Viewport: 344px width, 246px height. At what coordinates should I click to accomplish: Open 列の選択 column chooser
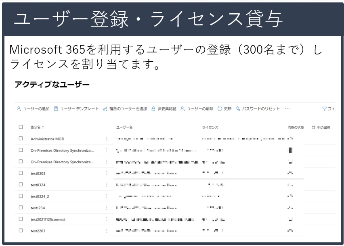pos(321,127)
